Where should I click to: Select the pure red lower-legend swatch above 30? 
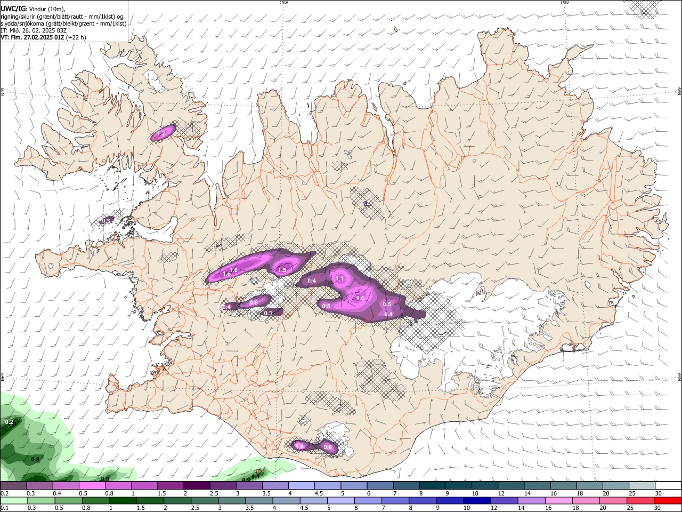click(x=668, y=501)
